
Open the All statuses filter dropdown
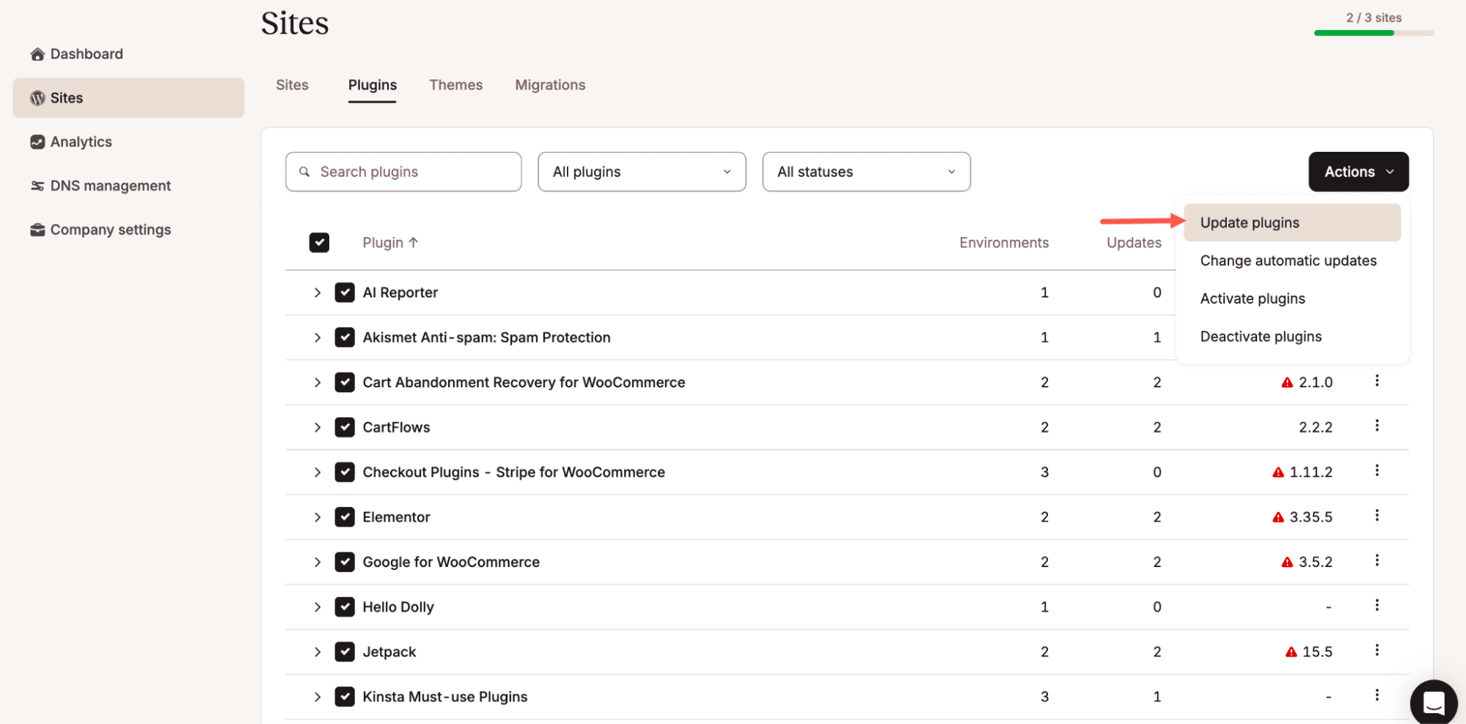click(865, 172)
